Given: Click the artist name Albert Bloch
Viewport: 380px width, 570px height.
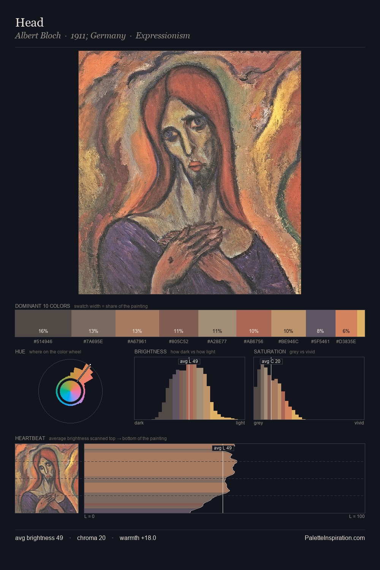Looking at the screenshot, I should click(38, 36).
